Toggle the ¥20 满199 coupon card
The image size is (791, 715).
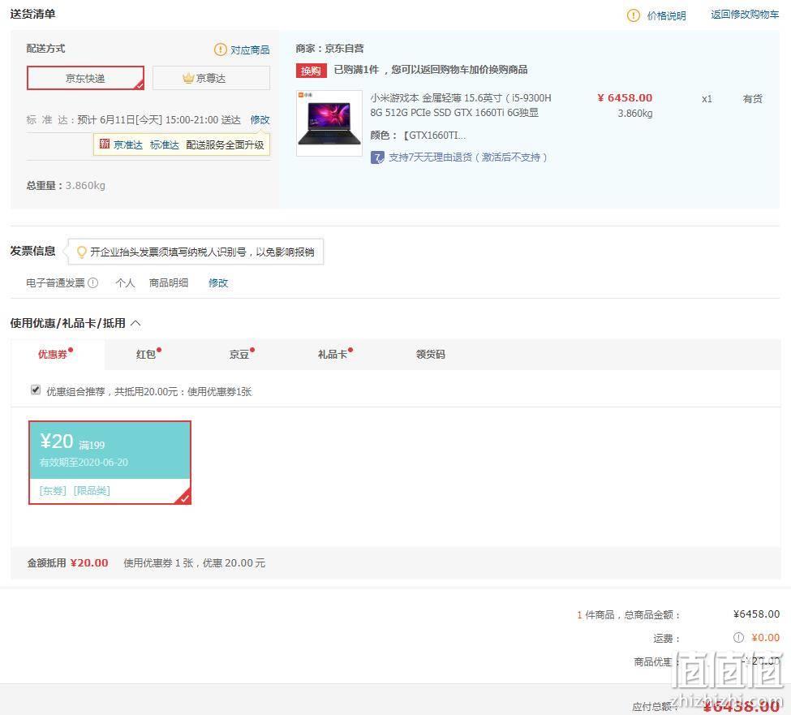pos(110,463)
